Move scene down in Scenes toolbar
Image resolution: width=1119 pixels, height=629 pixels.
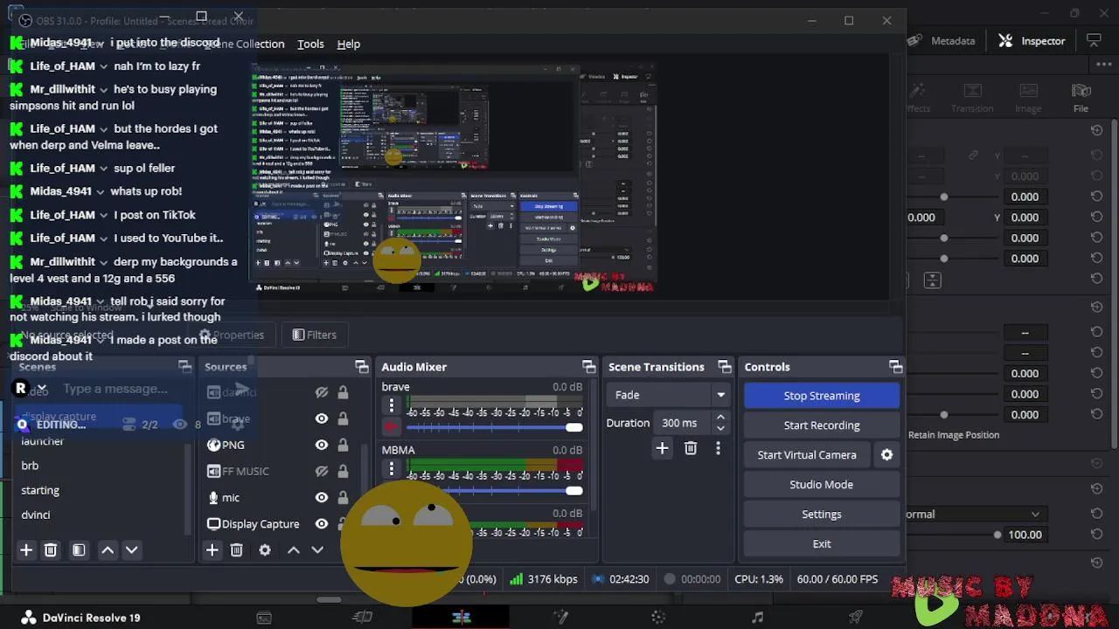132,550
